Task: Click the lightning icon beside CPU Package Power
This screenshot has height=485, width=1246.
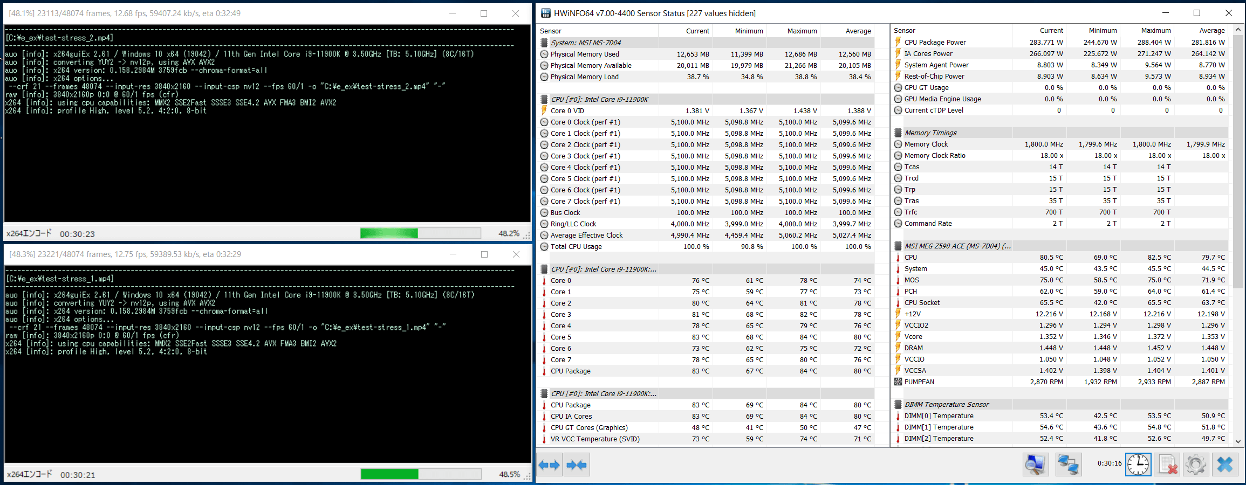Action: 898,42
